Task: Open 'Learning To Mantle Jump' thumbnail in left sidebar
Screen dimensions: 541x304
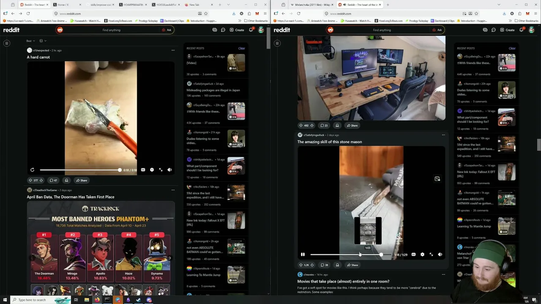Action: (x=236, y=274)
